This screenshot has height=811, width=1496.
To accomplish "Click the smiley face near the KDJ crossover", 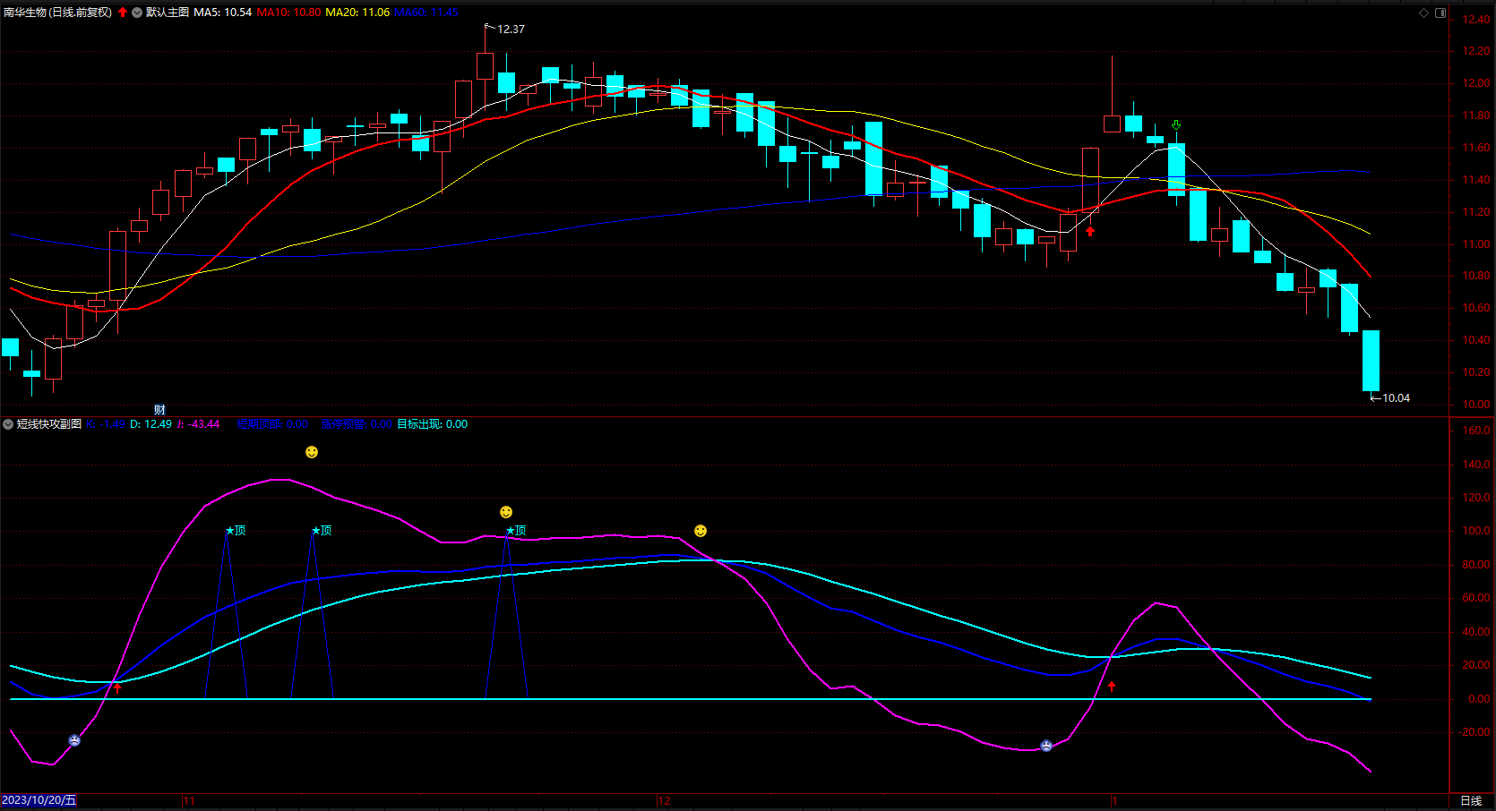I will (x=701, y=531).
